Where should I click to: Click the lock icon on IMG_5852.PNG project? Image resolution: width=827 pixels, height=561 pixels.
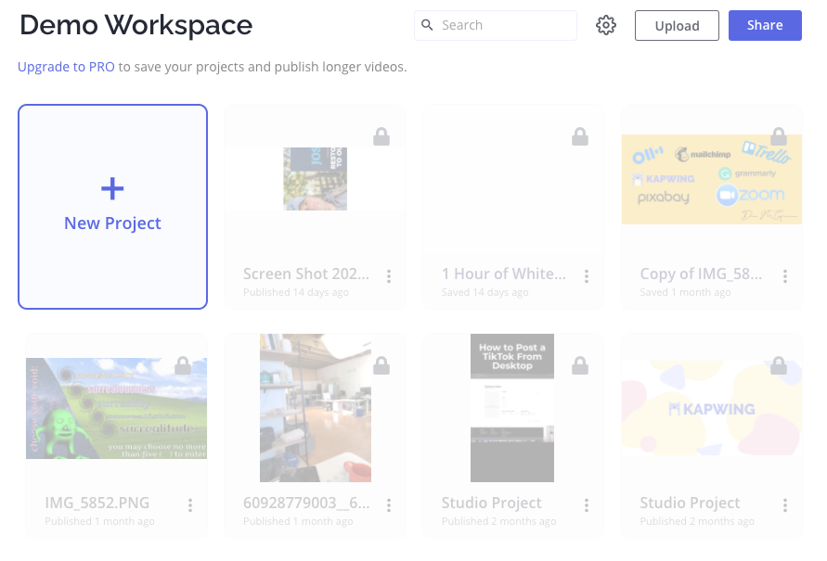point(183,366)
